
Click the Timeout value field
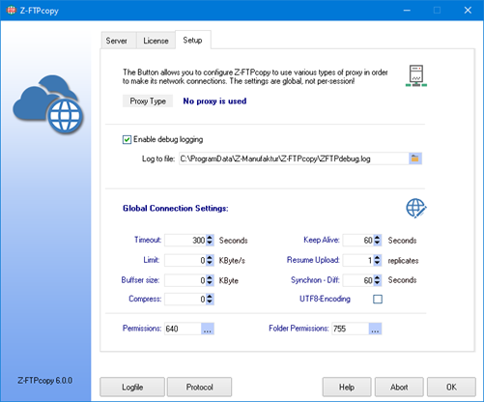click(185, 241)
